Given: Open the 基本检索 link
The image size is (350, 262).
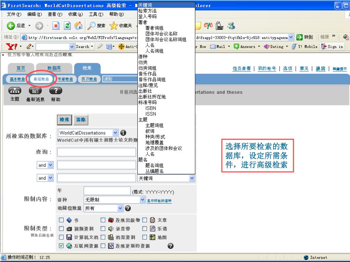Looking at the screenshot, I should coord(17,79).
